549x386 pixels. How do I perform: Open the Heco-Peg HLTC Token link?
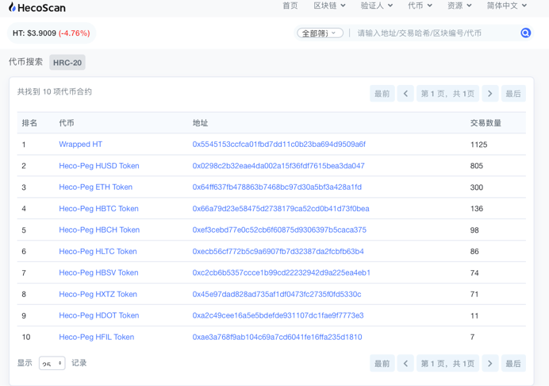click(98, 251)
